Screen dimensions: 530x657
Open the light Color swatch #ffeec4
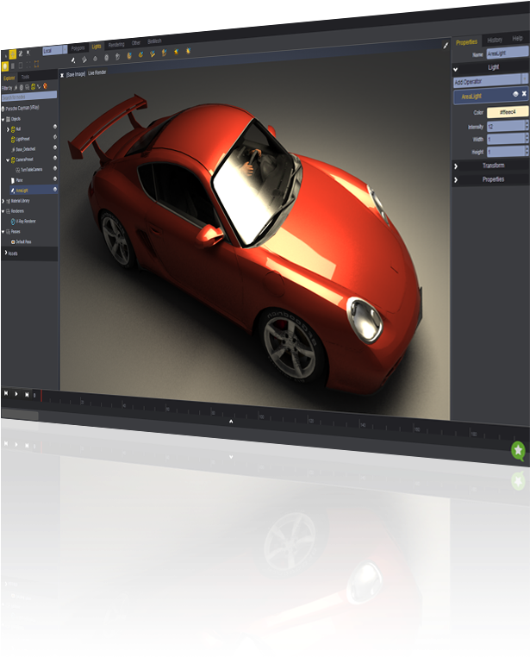506,112
